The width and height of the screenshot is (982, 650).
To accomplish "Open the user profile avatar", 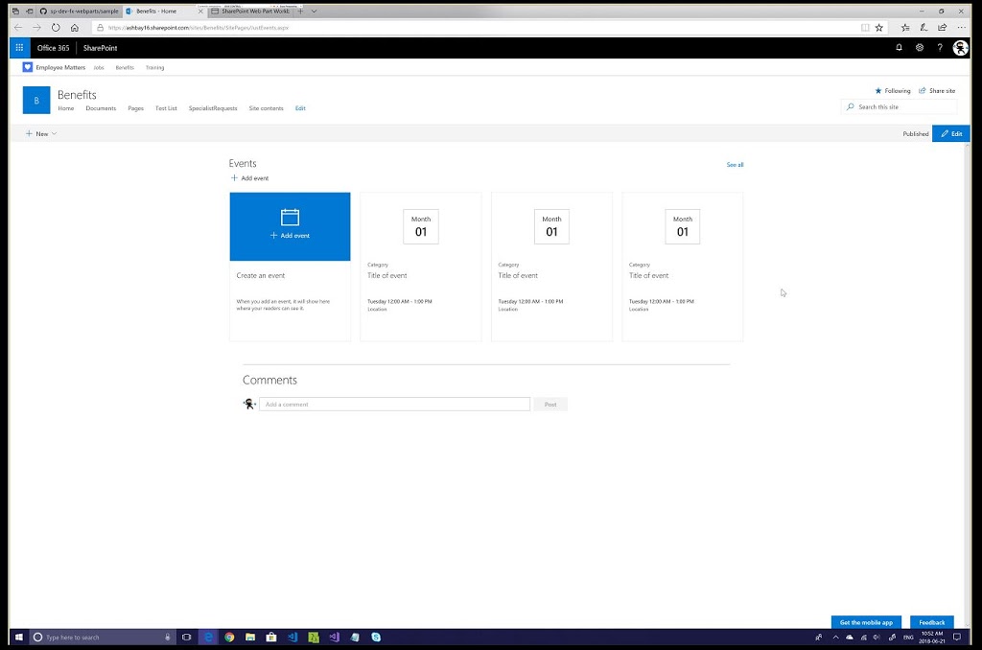I will pyautogui.click(x=960, y=48).
